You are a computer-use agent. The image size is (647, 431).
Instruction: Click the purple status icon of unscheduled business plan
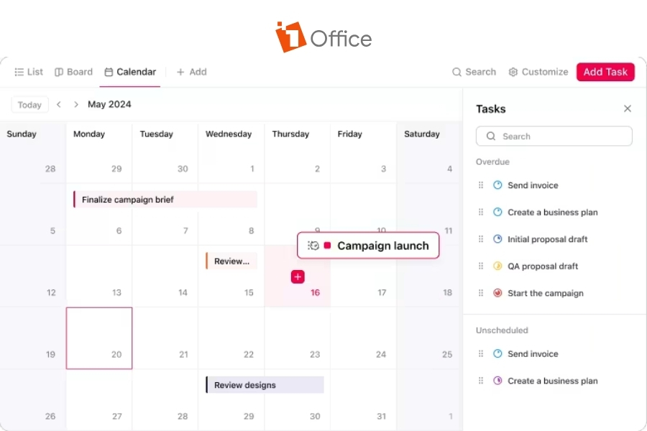click(x=497, y=380)
